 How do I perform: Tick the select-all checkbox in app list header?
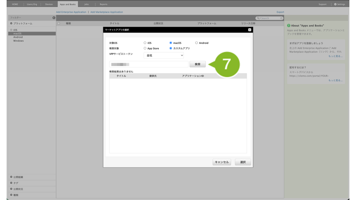click(x=58, y=23)
